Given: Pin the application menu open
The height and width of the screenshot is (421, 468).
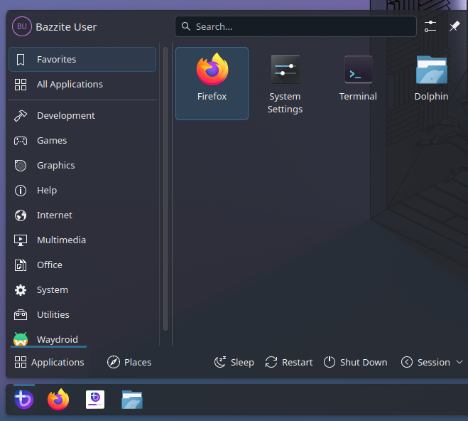Looking at the screenshot, I should point(455,26).
